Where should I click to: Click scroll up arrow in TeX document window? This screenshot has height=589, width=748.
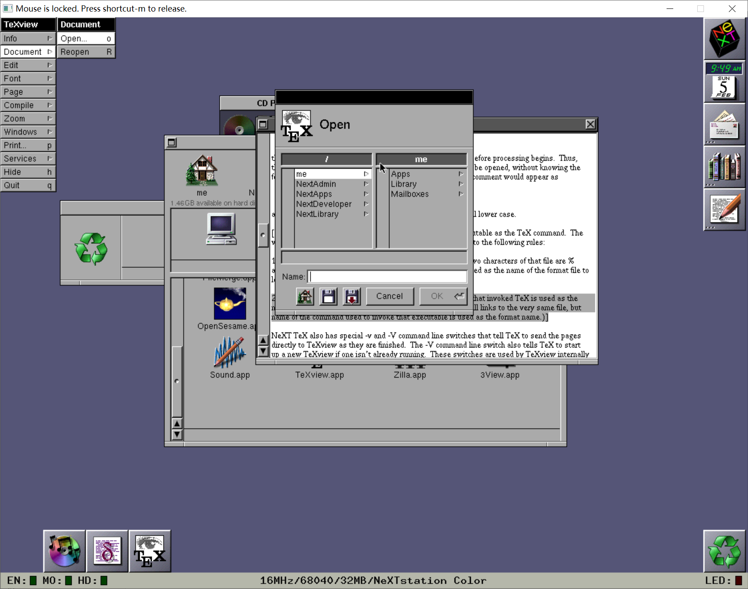click(263, 341)
